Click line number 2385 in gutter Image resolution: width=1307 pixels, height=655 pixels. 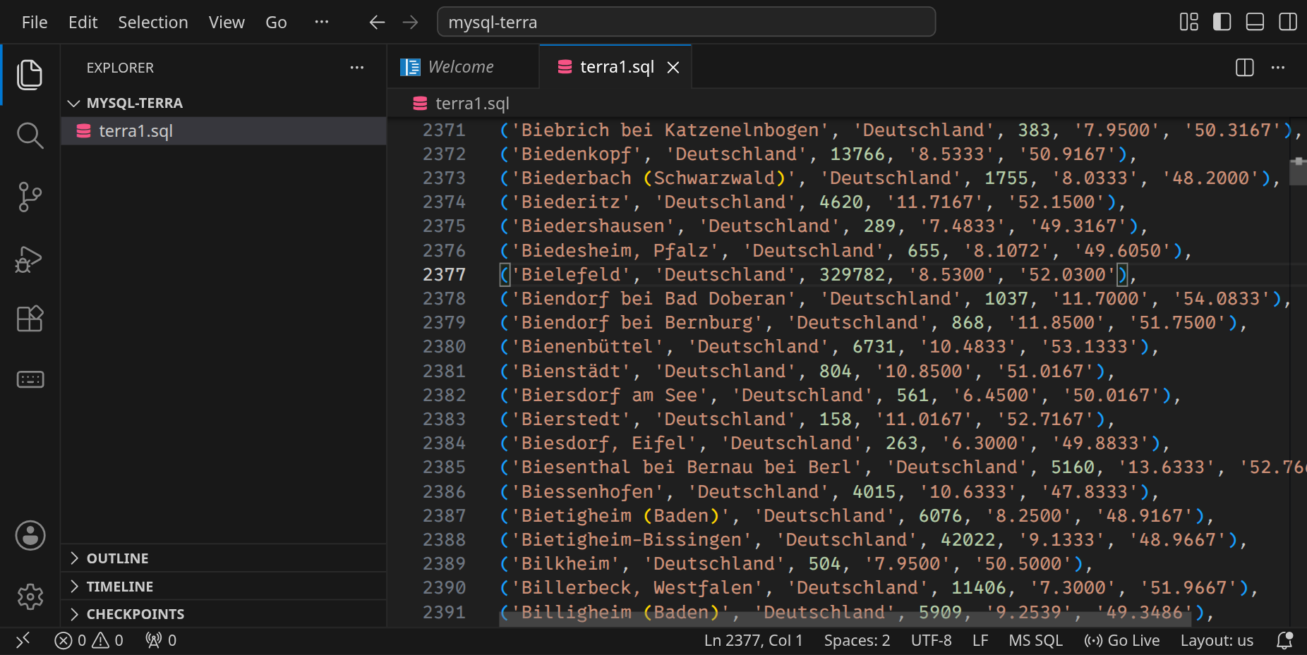pos(444,467)
